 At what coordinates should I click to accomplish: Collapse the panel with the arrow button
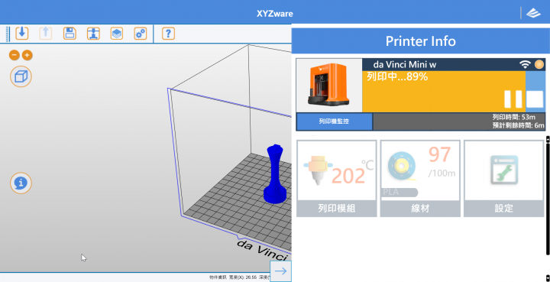click(x=280, y=271)
